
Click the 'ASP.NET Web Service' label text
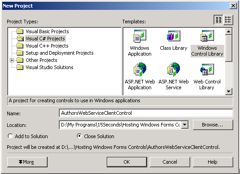point(174,84)
